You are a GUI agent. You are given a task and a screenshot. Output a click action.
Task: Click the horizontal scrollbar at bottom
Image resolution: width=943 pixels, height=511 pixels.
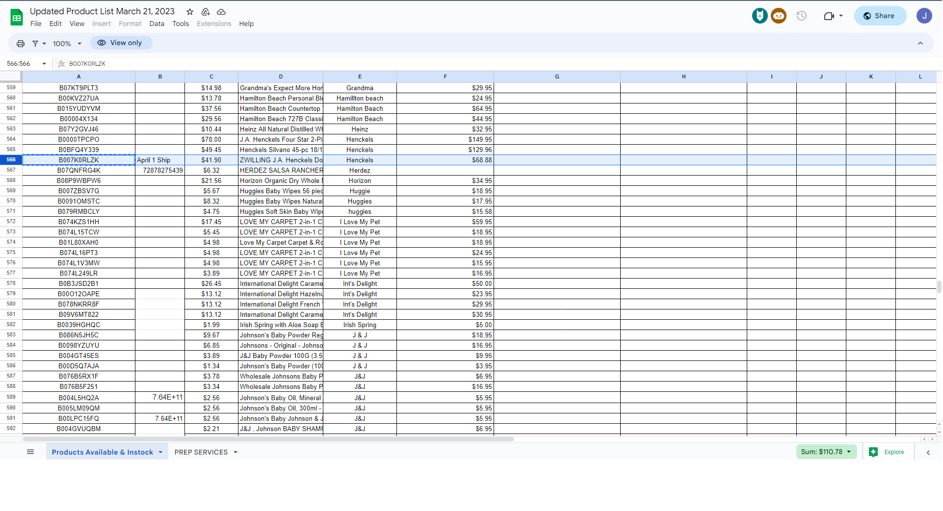[268, 439]
